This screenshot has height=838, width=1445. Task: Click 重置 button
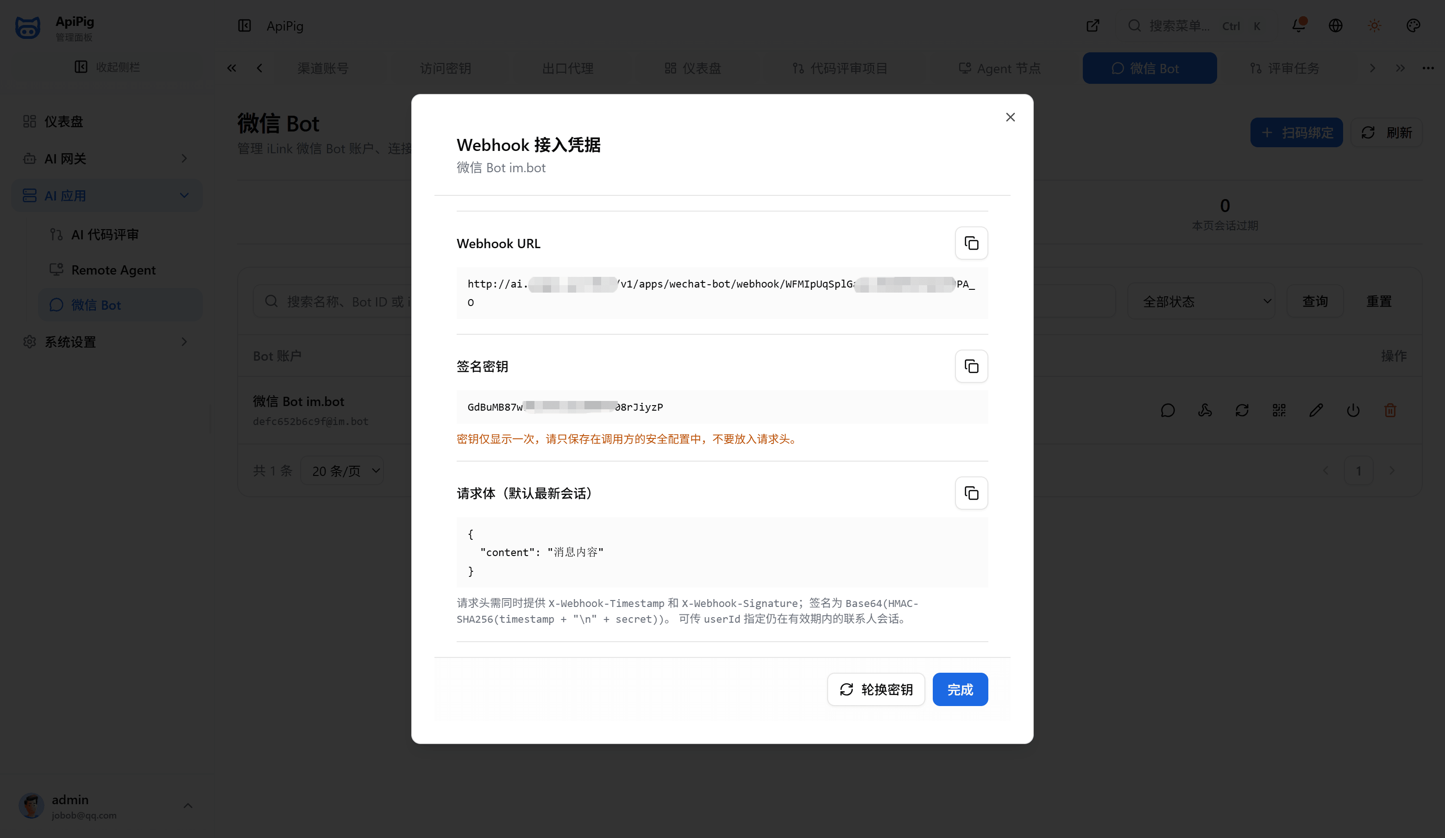[x=1378, y=301]
